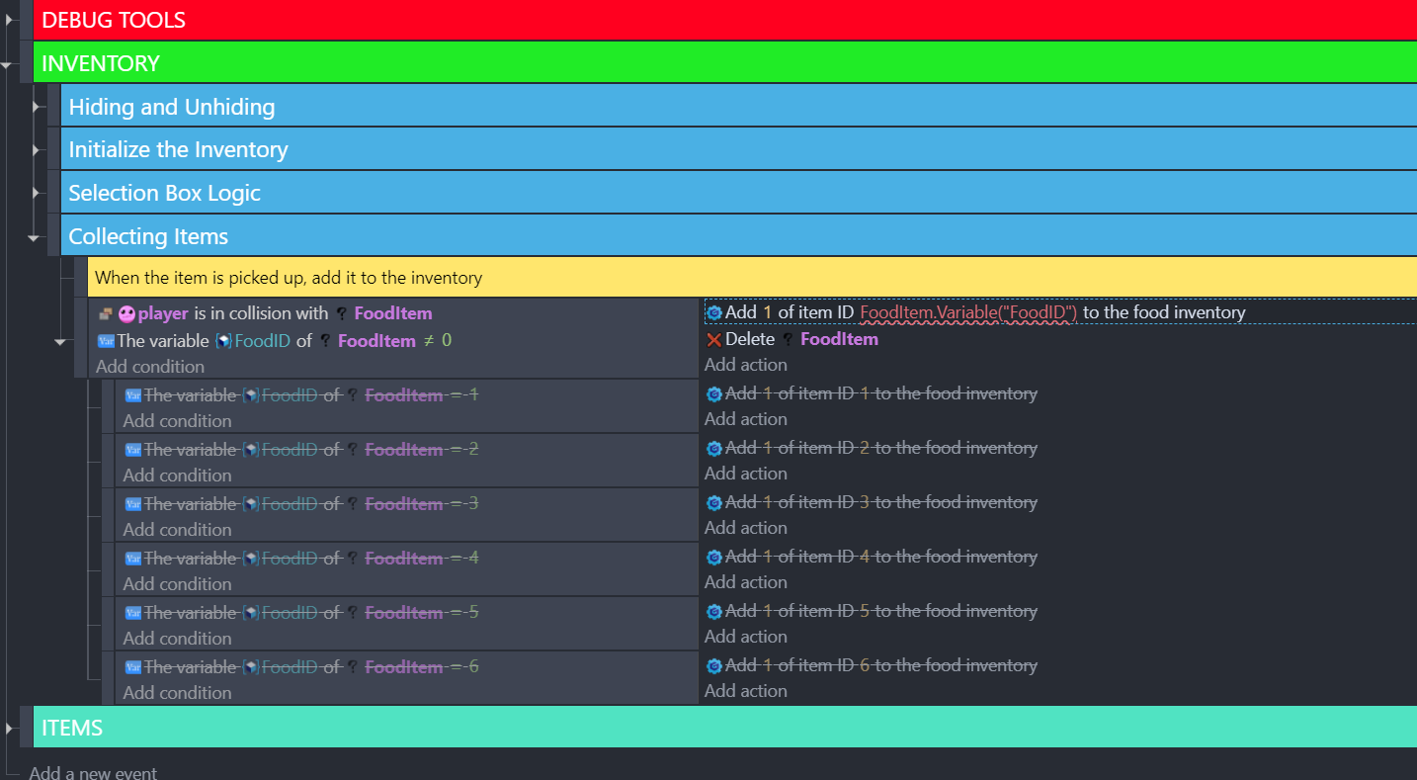The image size is (1417, 780).
Task: Edit the FoodItem.Variable("FoodID") expression
Action: 967,312
